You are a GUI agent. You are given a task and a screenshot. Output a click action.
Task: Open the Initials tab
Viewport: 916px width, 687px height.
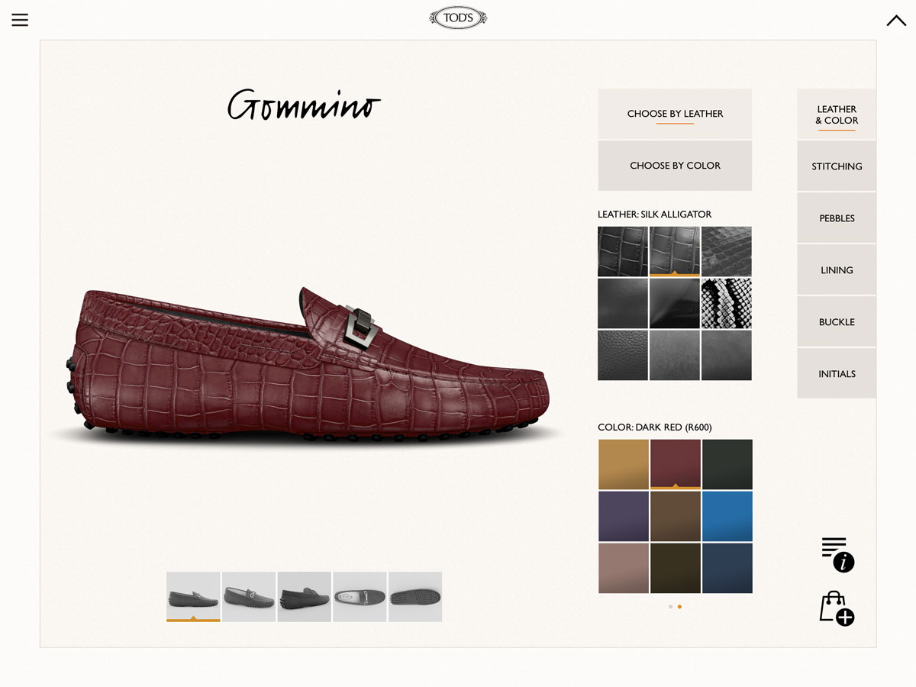click(x=837, y=374)
